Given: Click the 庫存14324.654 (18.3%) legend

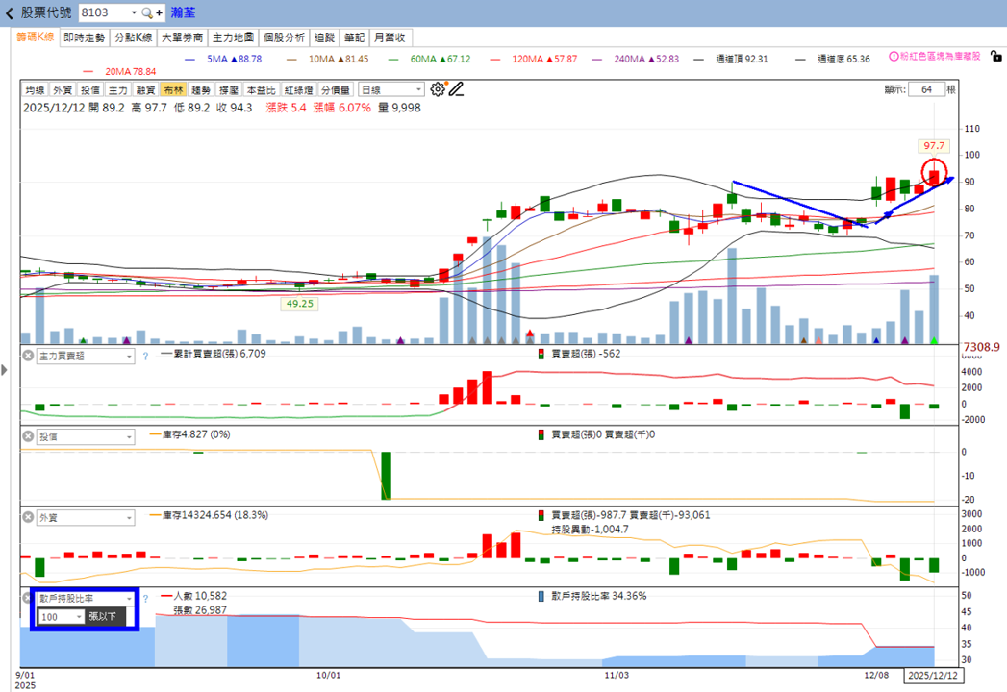Looking at the screenshot, I should (210, 515).
